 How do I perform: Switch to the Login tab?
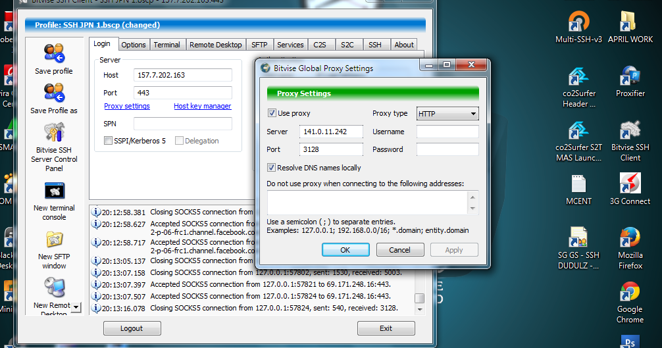(x=102, y=44)
